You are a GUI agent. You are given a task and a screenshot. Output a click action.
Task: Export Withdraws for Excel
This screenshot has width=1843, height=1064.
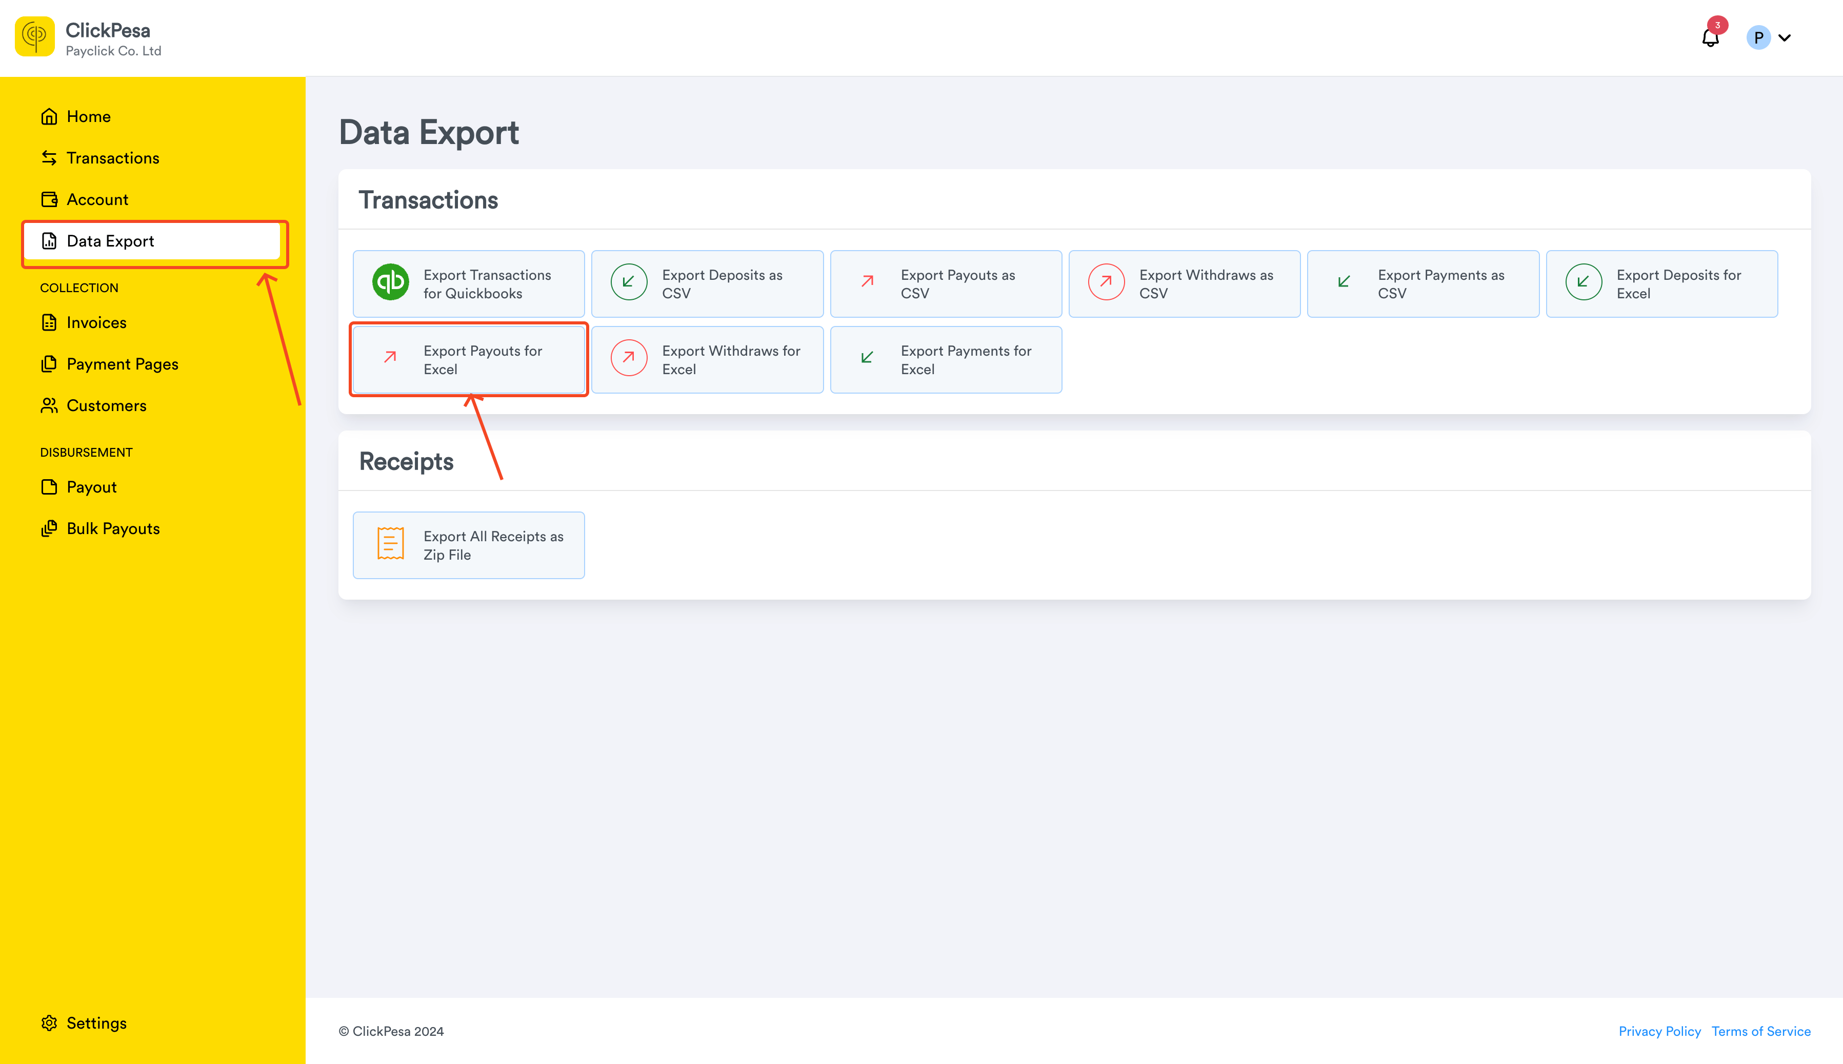707,360
